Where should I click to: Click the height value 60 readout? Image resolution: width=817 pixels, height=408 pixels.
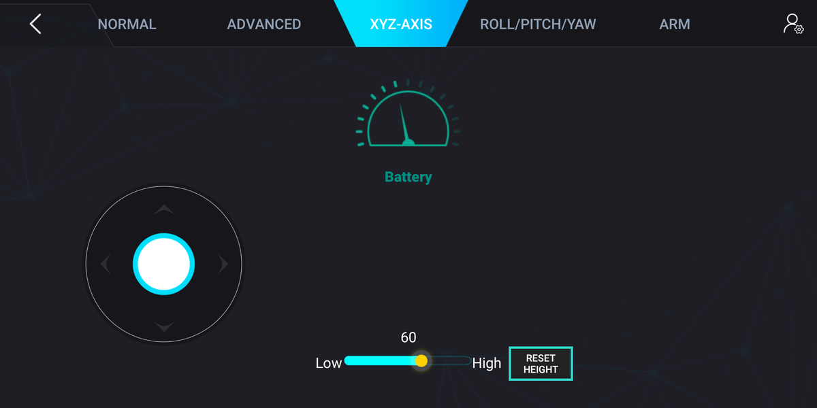pos(408,337)
